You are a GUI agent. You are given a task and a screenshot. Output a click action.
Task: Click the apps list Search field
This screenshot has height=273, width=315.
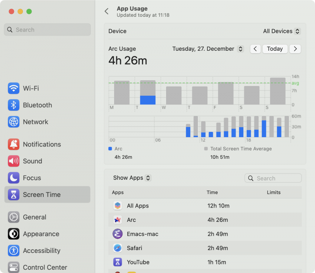273,178
